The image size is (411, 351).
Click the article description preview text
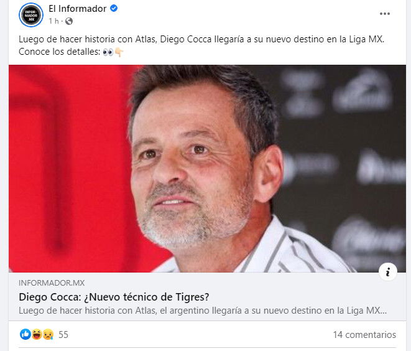pos(203,311)
